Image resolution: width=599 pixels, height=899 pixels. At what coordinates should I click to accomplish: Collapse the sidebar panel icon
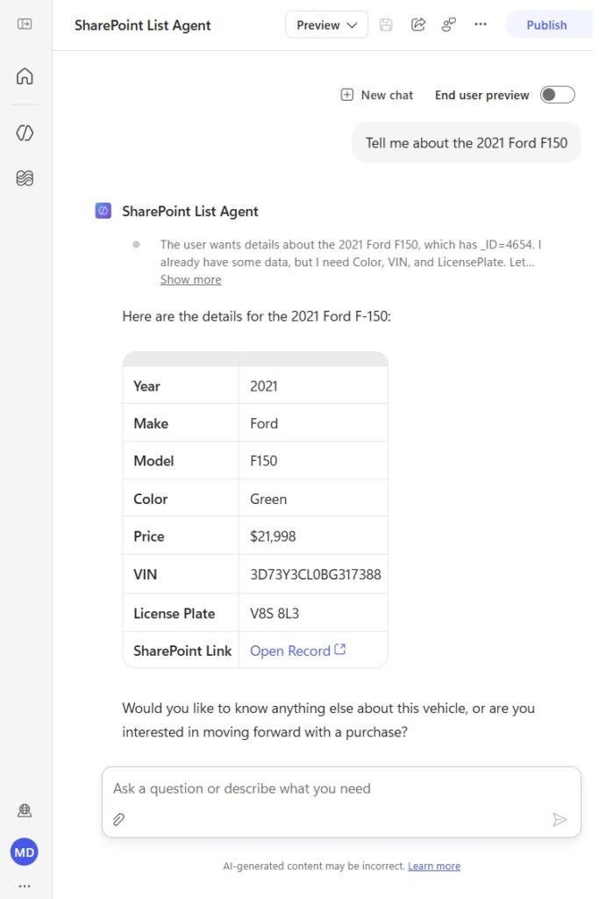tap(25, 24)
